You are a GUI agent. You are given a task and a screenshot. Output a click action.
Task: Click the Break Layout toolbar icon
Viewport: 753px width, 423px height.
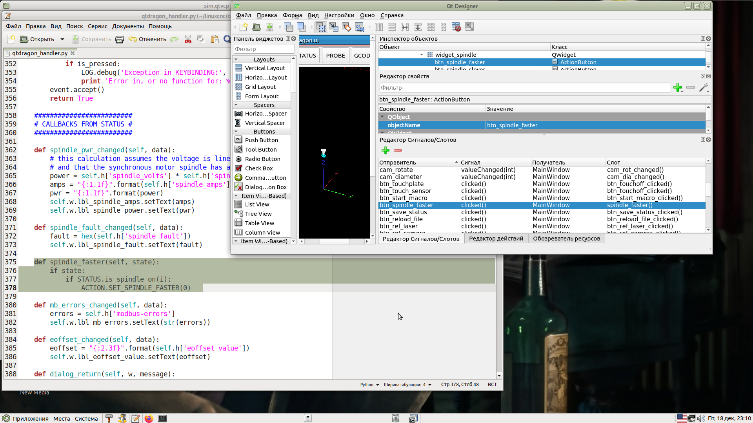click(x=456, y=27)
